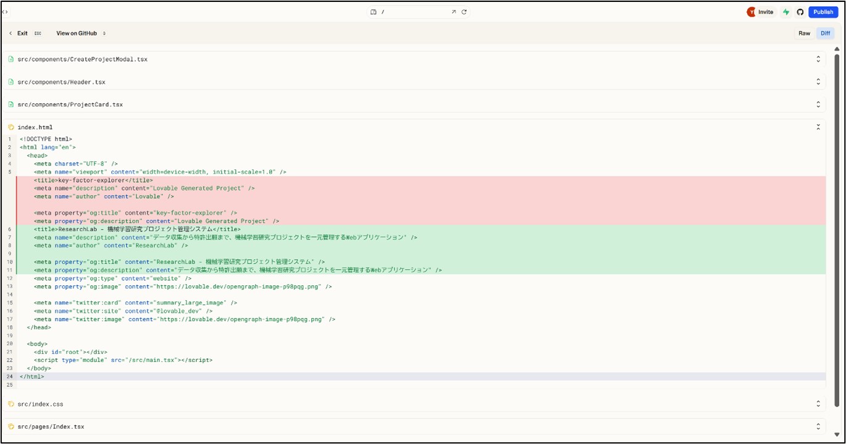Click the src/components/Header.tsx file name

pyautogui.click(x=61, y=82)
